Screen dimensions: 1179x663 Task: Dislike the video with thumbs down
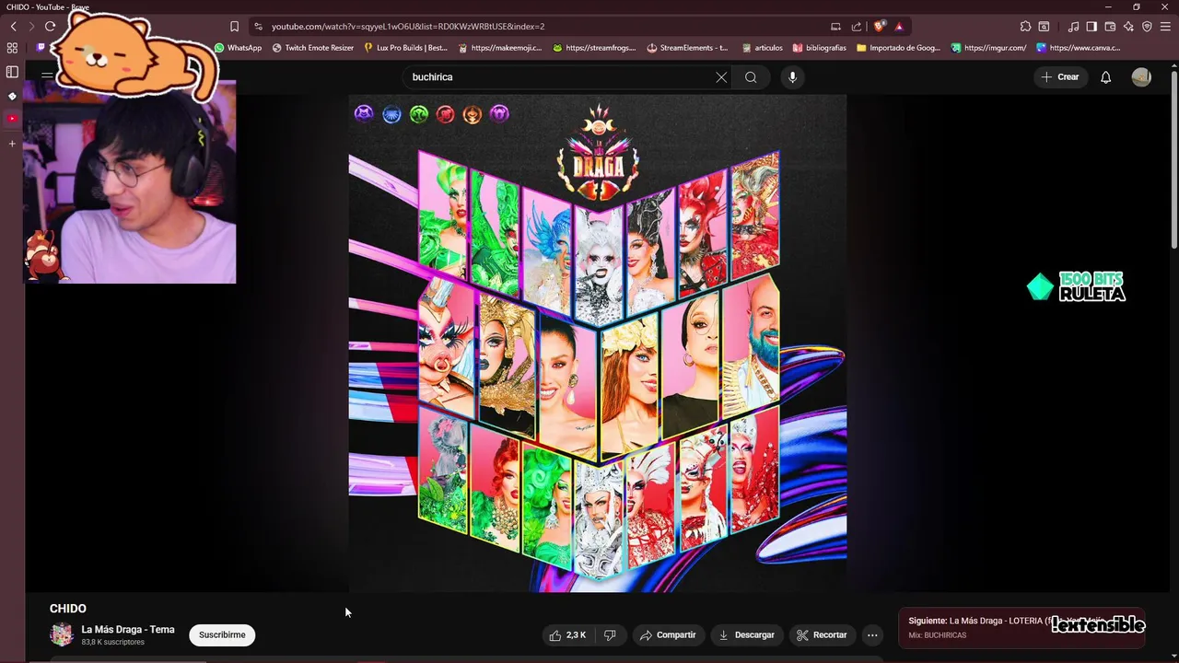coord(610,634)
